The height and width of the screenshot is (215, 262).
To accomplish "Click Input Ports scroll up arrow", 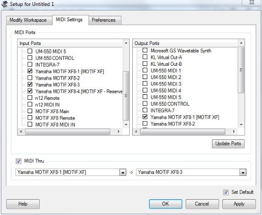I will coord(126,43).
